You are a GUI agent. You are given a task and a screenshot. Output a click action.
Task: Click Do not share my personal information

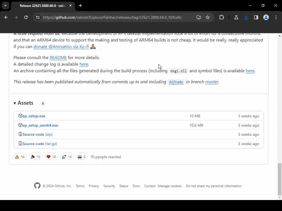tap(214, 186)
